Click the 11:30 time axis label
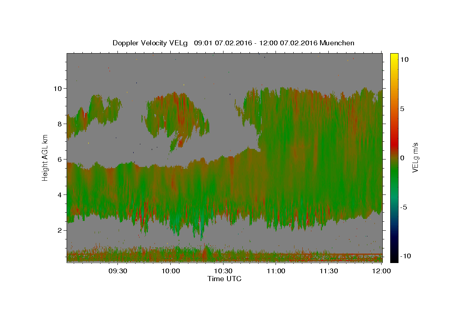Viewport: 473px width, 315px height. 329,271
